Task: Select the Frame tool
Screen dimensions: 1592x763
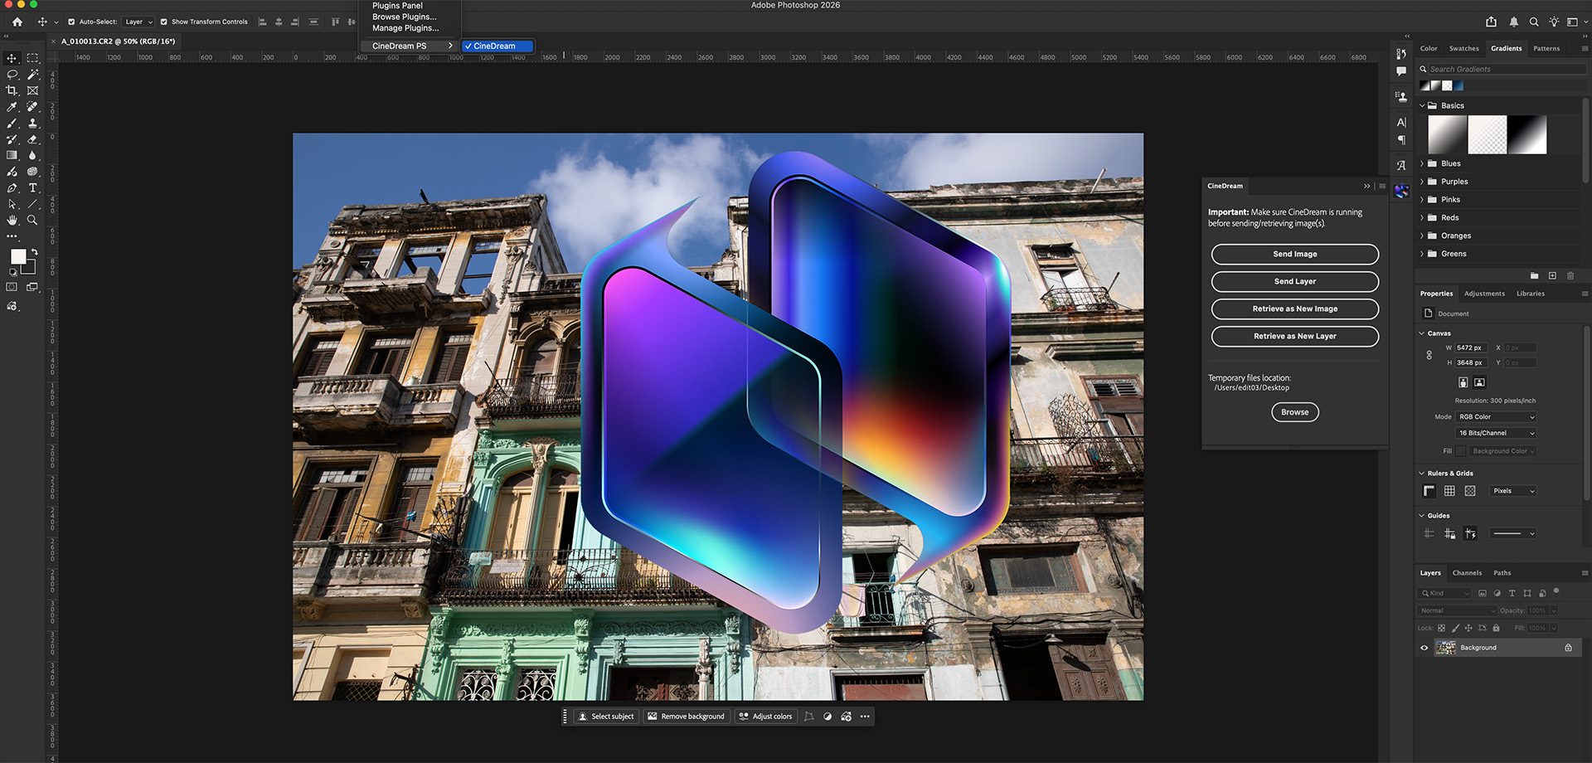Action: click(x=32, y=90)
